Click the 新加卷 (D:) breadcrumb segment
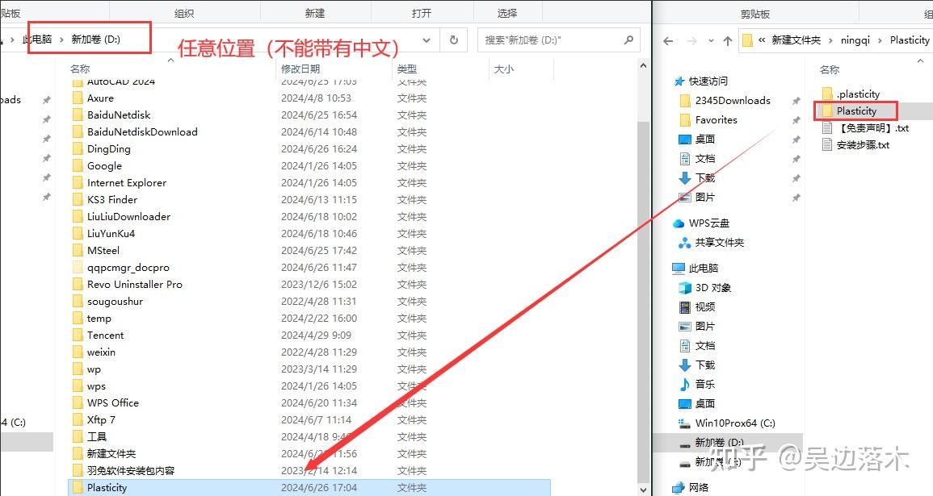The height and width of the screenshot is (496, 933). (x=96, y=40)
